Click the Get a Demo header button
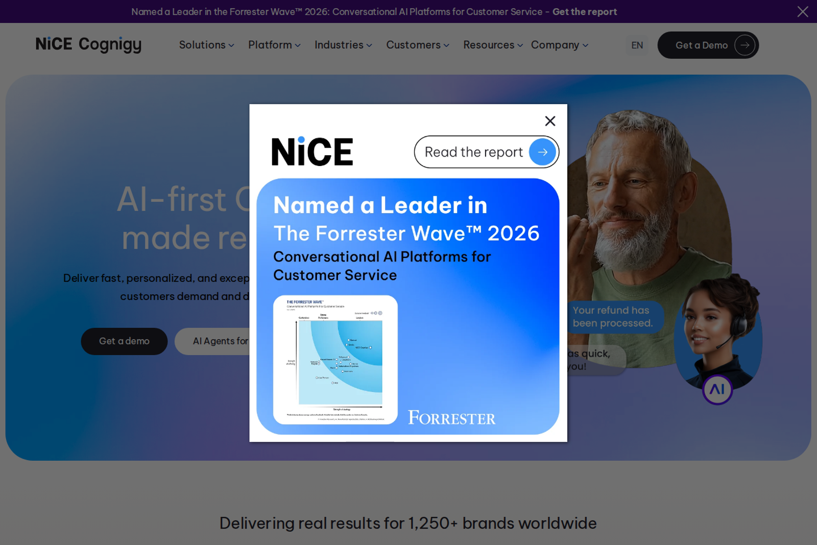This screenshot has width=817, height=545. click(708, 45)
